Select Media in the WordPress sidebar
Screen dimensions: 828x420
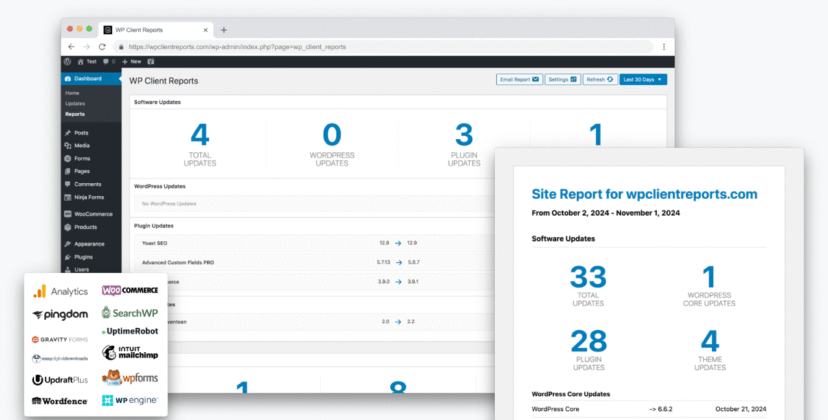coord(82,145)
